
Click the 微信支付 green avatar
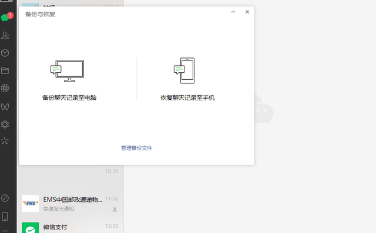[30, 228]
